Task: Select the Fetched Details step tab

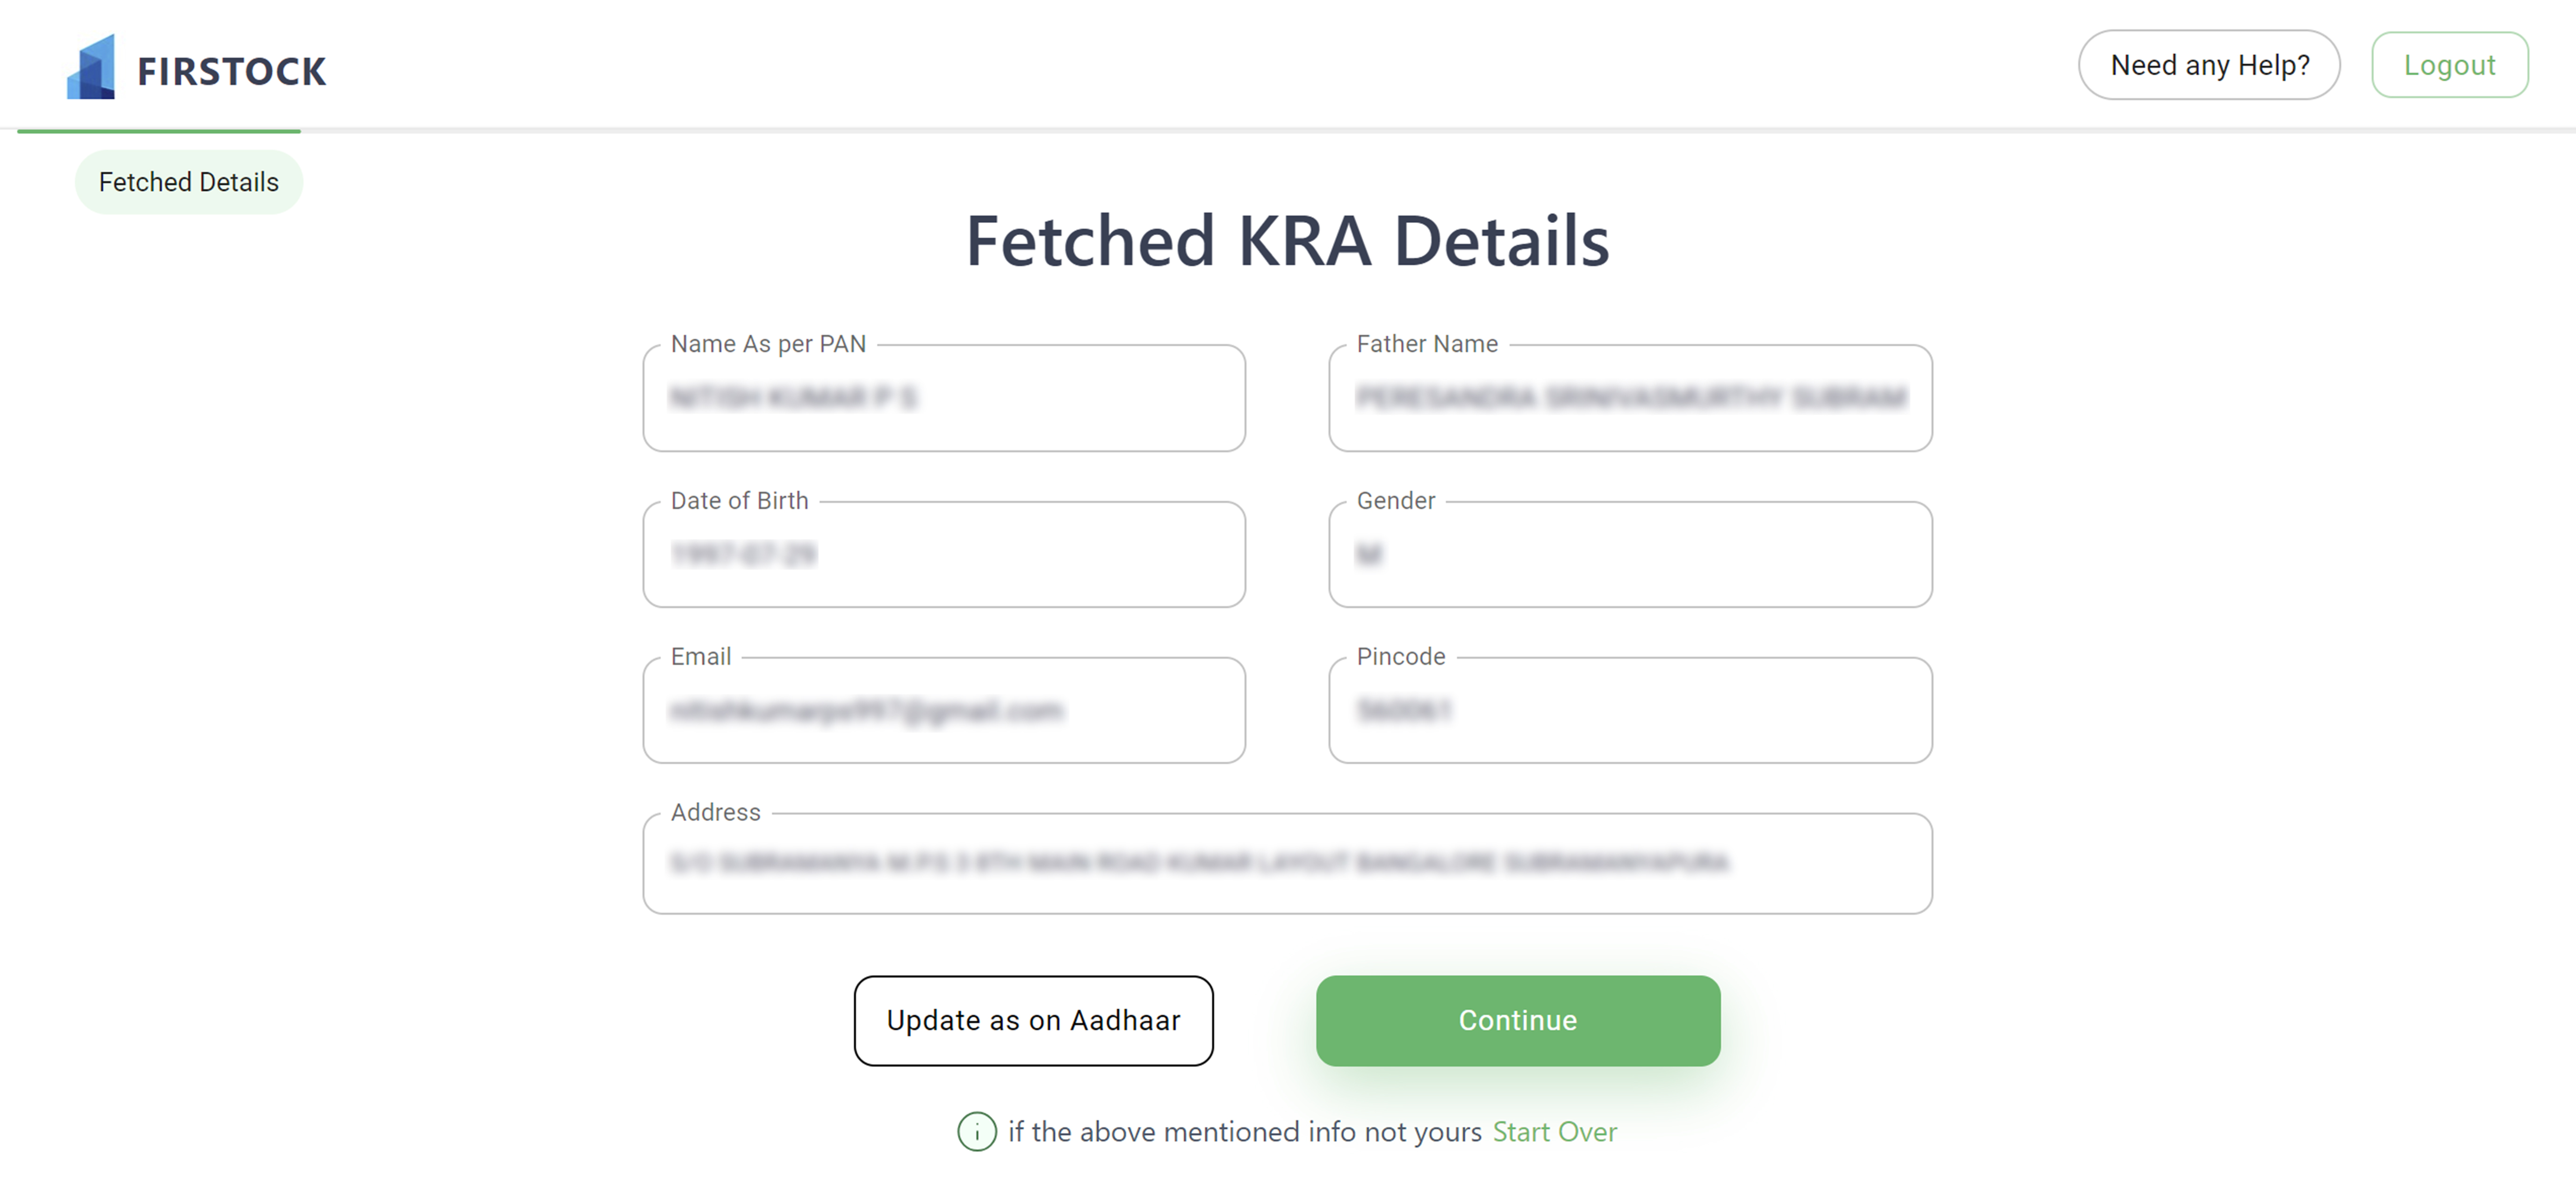Action: [x=189, y=182]
